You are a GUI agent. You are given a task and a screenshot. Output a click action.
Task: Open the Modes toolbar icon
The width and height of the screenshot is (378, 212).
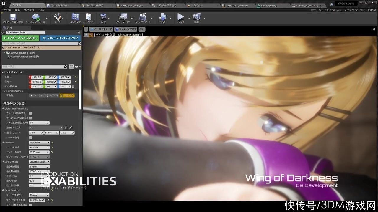coord(57,17)
